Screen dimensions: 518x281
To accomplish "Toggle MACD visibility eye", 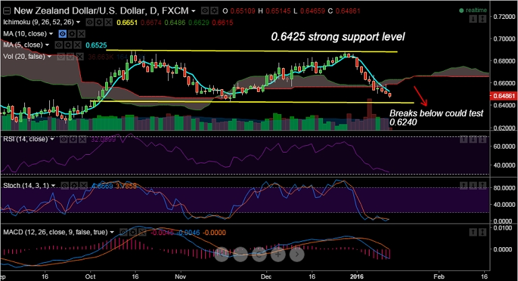I will (123, 232).
